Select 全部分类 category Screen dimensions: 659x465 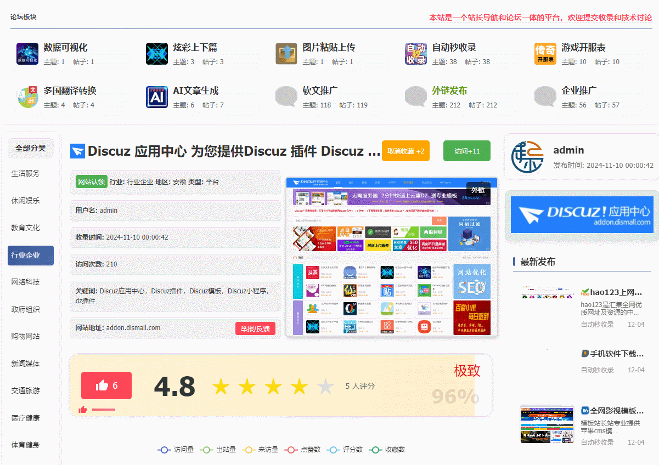pos(31,148)
